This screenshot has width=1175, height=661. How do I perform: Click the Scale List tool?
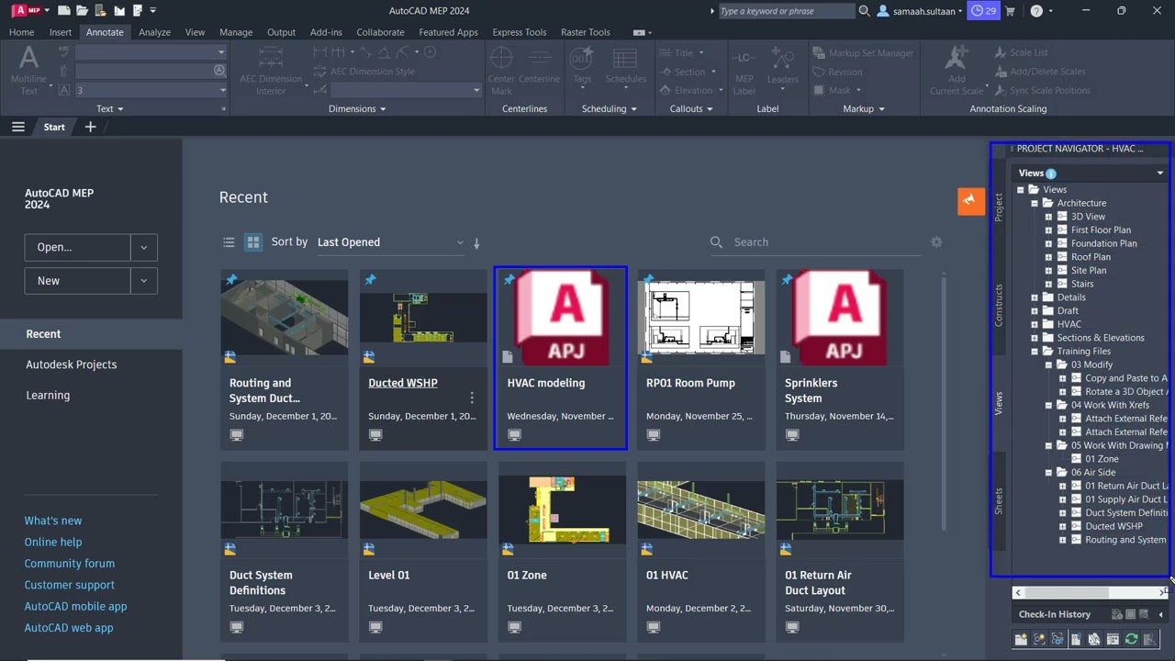(1021, 53)
